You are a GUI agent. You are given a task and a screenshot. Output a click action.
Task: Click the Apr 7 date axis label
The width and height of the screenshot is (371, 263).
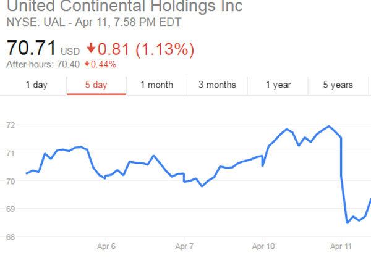[185, 246]
